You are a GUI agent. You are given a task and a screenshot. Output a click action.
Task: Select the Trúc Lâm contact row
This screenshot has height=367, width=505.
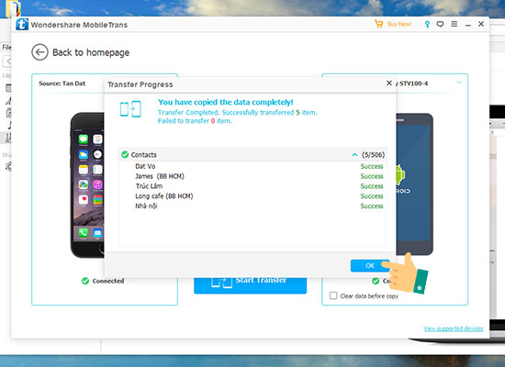point(252,186)
